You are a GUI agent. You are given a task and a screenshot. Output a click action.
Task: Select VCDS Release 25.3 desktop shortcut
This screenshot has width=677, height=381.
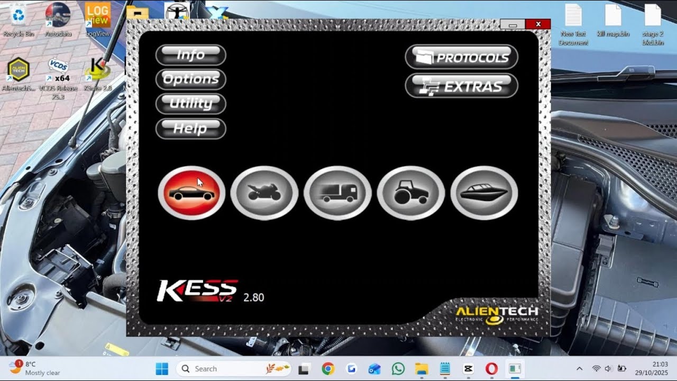coord(58,78)
